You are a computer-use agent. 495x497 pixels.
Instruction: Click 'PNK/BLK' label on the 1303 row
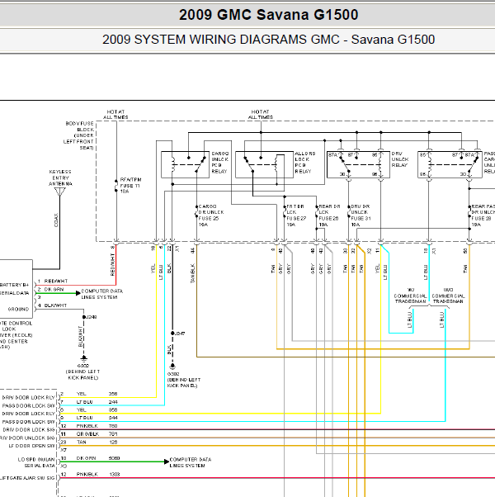click(x=87, y=474)
